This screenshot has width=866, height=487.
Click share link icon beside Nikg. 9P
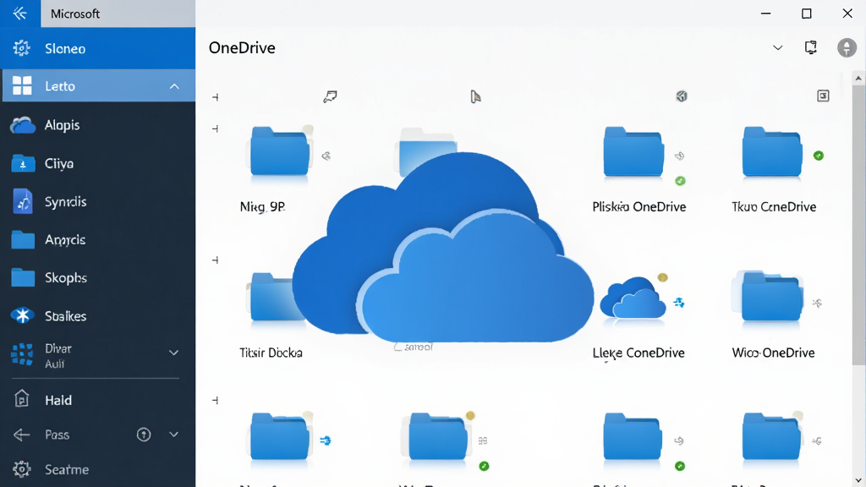pos(326,156)
